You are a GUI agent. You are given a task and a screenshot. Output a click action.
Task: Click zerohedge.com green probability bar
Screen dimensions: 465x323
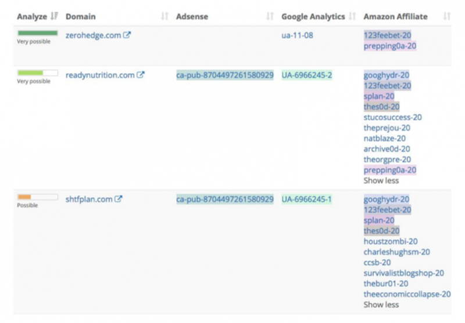(x=37, y=33)
